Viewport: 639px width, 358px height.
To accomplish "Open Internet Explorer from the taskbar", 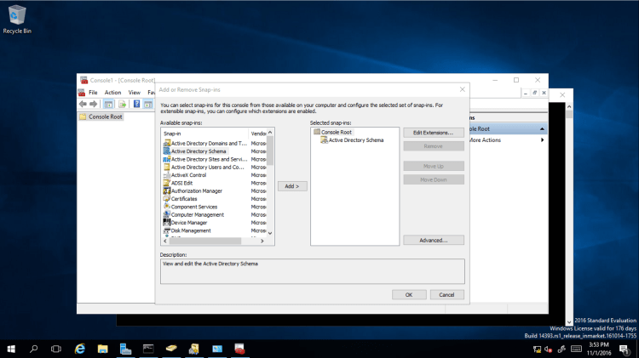I will 80,349.
